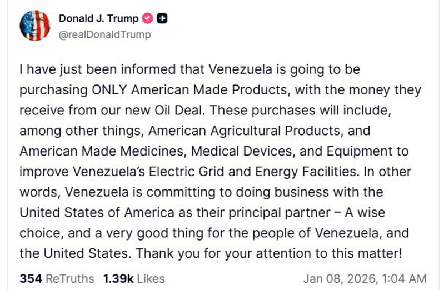Visit the @realDonaldTrump handle
Screen dimensions: 444x290
(x=104, y=34)
